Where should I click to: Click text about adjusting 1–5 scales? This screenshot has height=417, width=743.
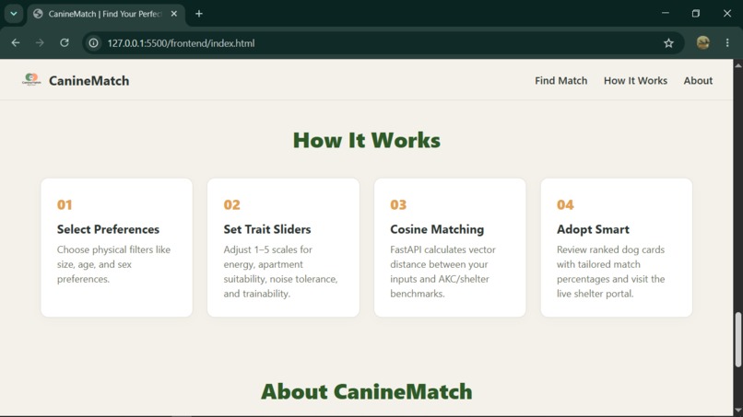coord(280,272)
